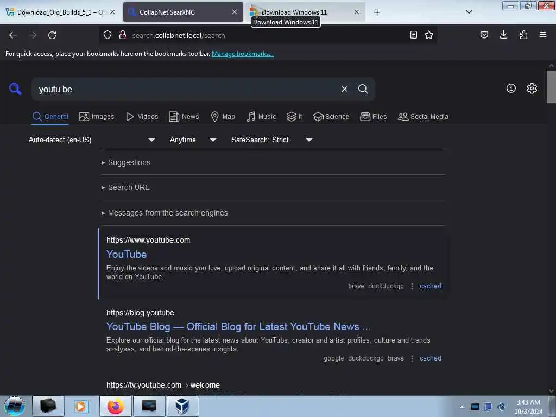
Task: Click the SearXNG magnifier logo
Action: 15,89
